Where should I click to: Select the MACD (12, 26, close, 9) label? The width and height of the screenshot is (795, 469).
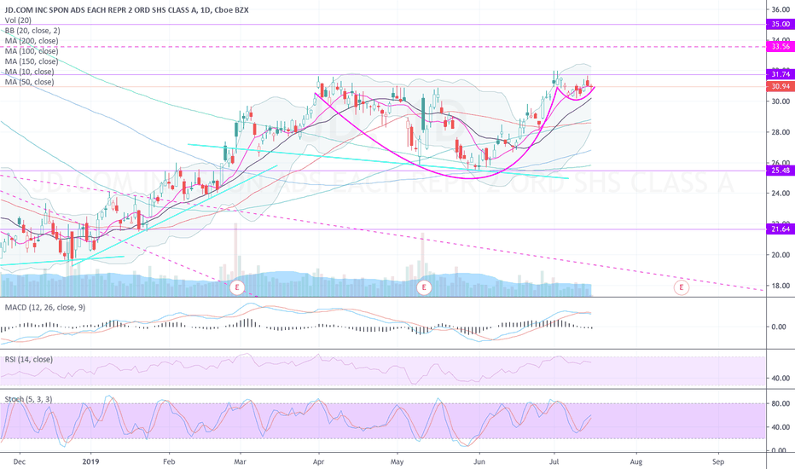point(45,307)
